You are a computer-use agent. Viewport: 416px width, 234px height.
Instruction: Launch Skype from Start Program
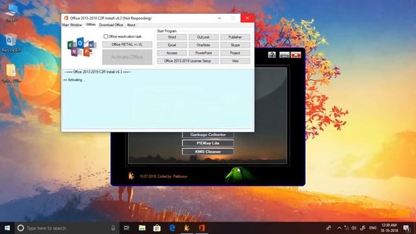(235, 45)
